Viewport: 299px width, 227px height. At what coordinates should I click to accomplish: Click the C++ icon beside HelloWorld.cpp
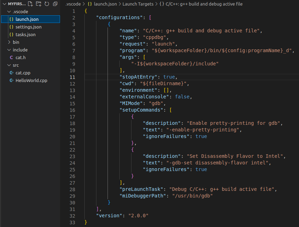[11, 80]
